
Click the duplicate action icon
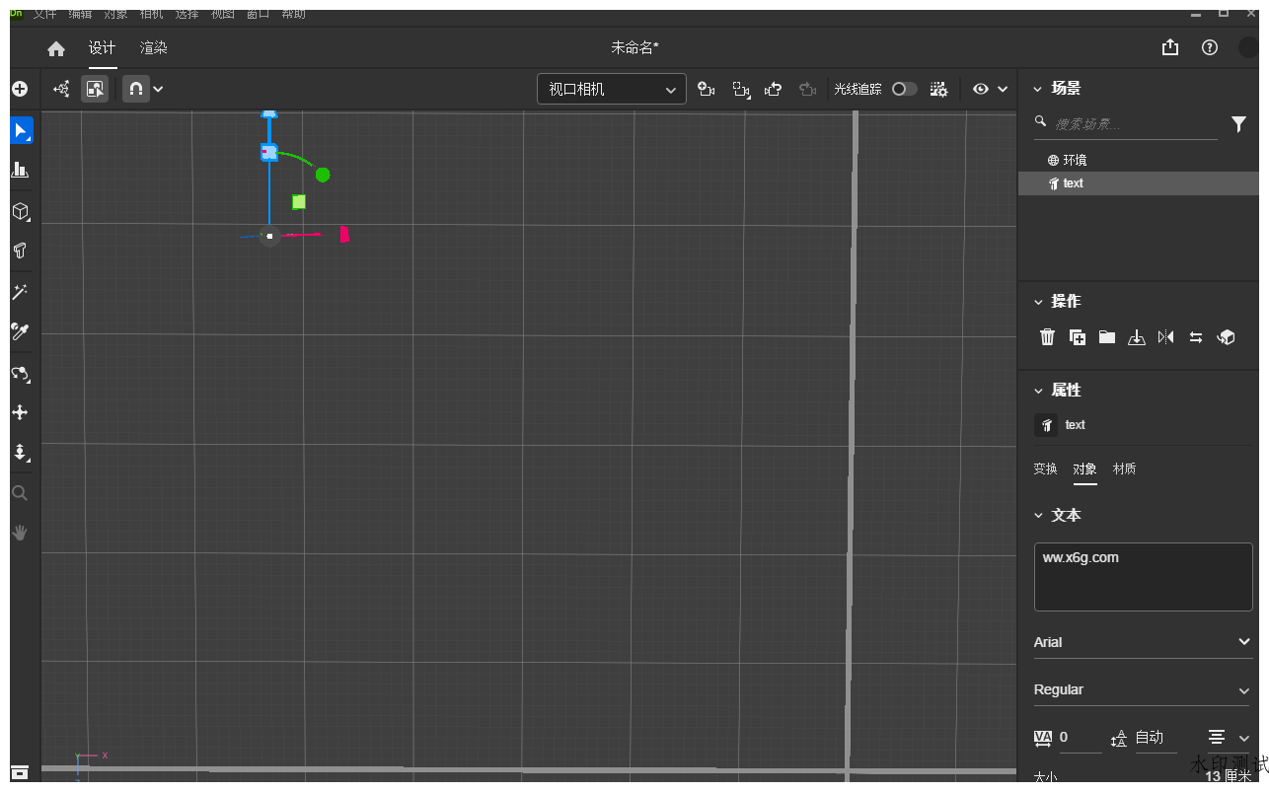click(x=1078, y=337)
